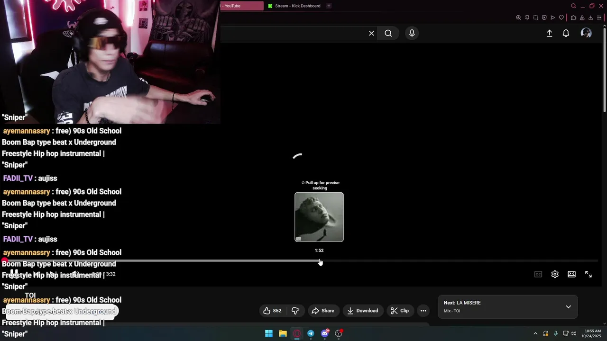Click the seek preview thumbnail at 1:52

(319, 217)
